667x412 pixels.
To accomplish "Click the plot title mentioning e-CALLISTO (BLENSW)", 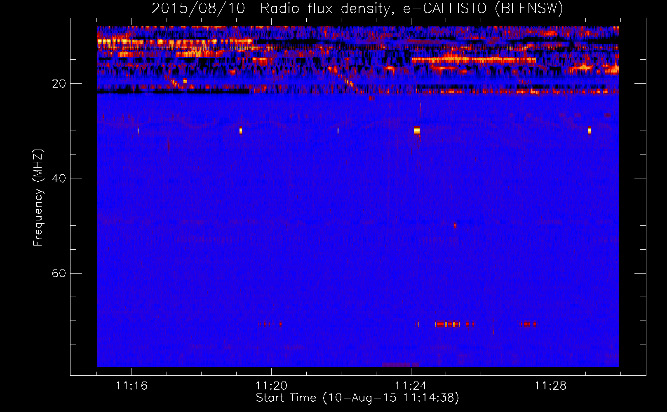I will click(357, 8).
